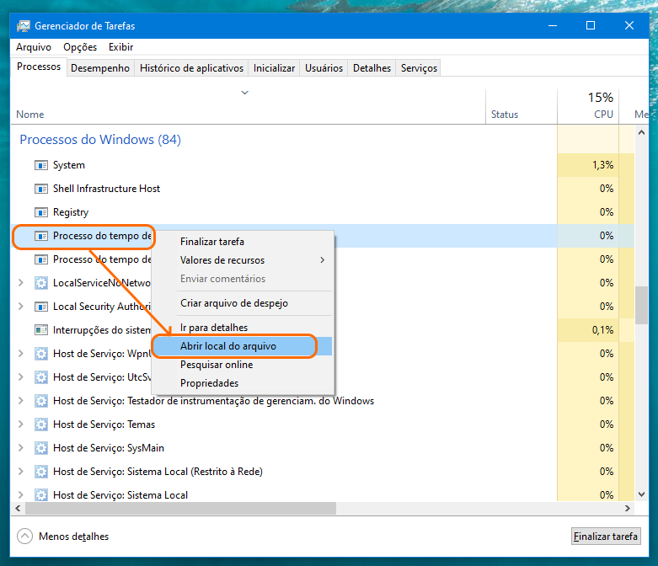This screenshot has width=658, height=566.
Task: Click the horizontal scrollbar thumb
Action: click(180, 509)
